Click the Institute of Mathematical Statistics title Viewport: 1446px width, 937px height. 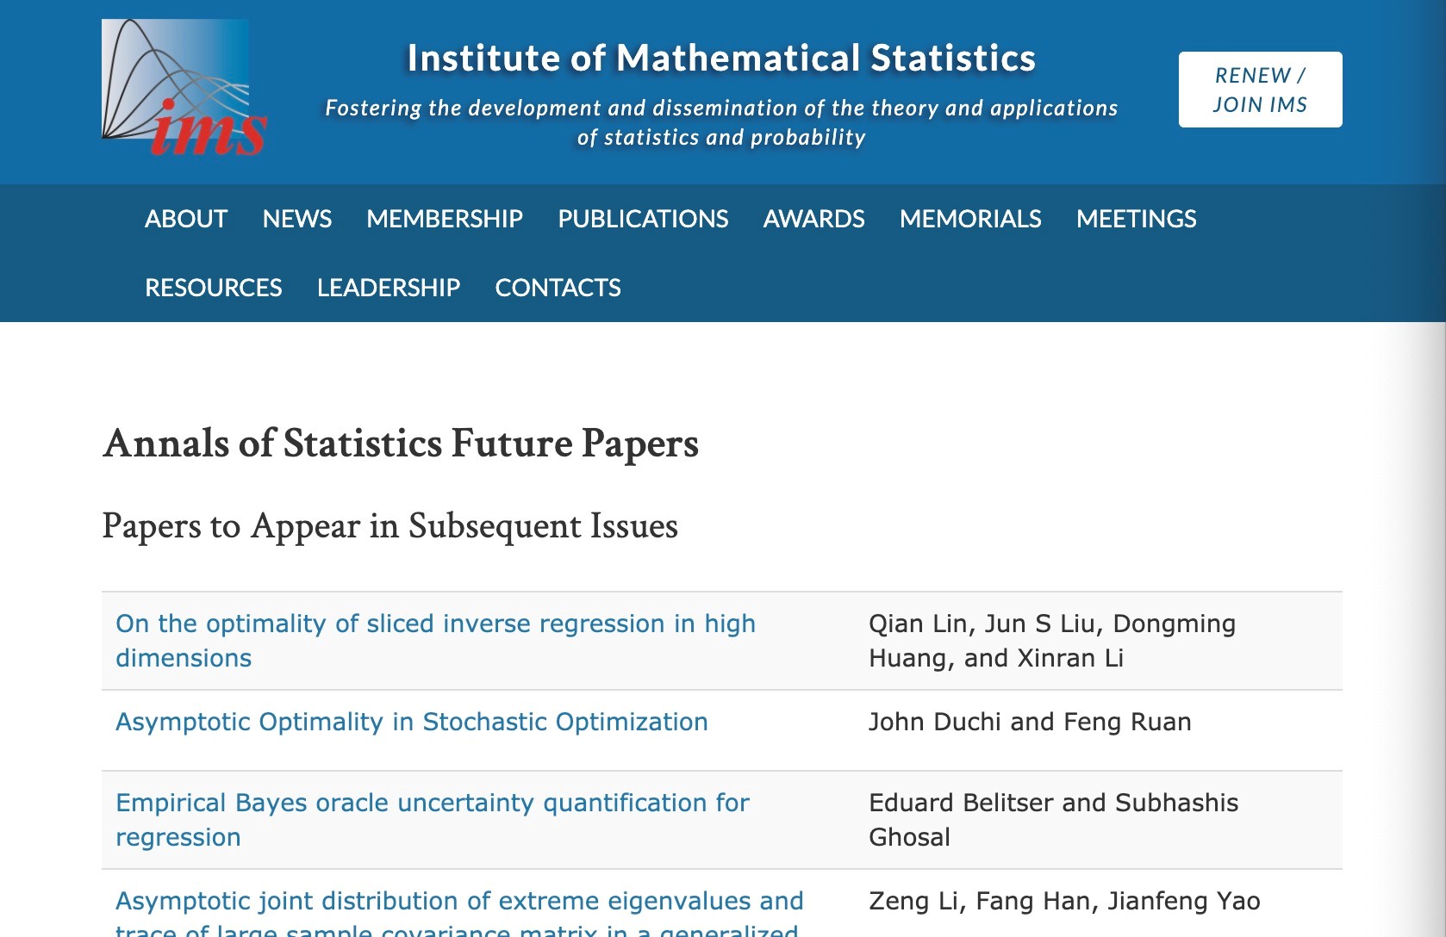coord(721,59)
